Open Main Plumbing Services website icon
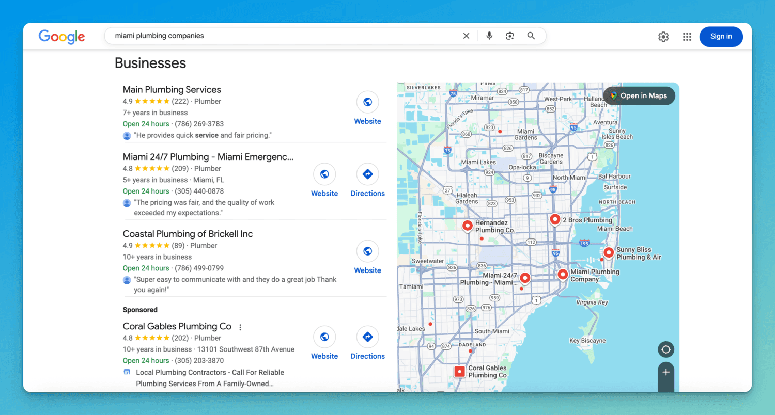 coord(367,103)
